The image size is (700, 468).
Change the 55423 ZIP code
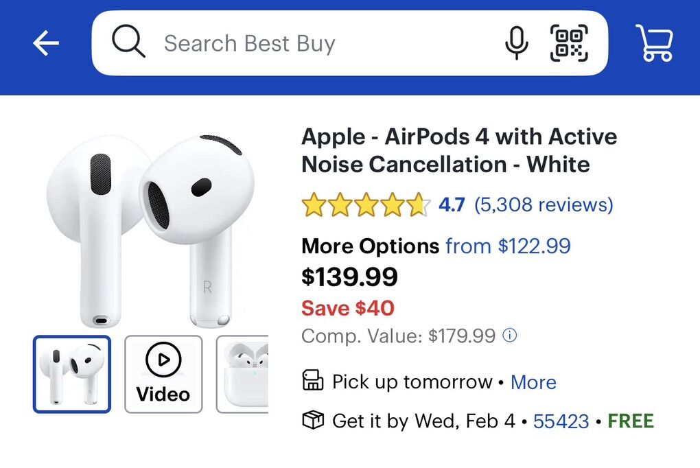561,421
